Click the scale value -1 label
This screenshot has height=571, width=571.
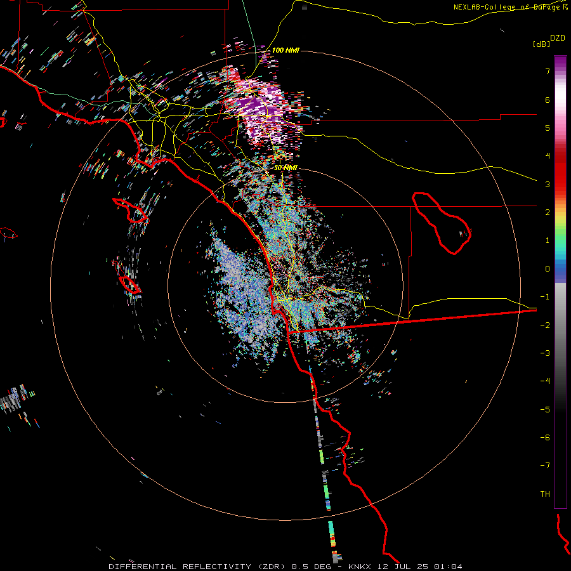tap(545, 297)
